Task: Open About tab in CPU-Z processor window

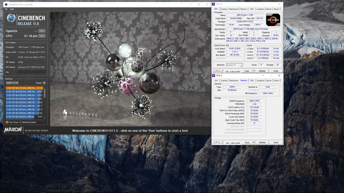Action: click(x=276, y=9)
